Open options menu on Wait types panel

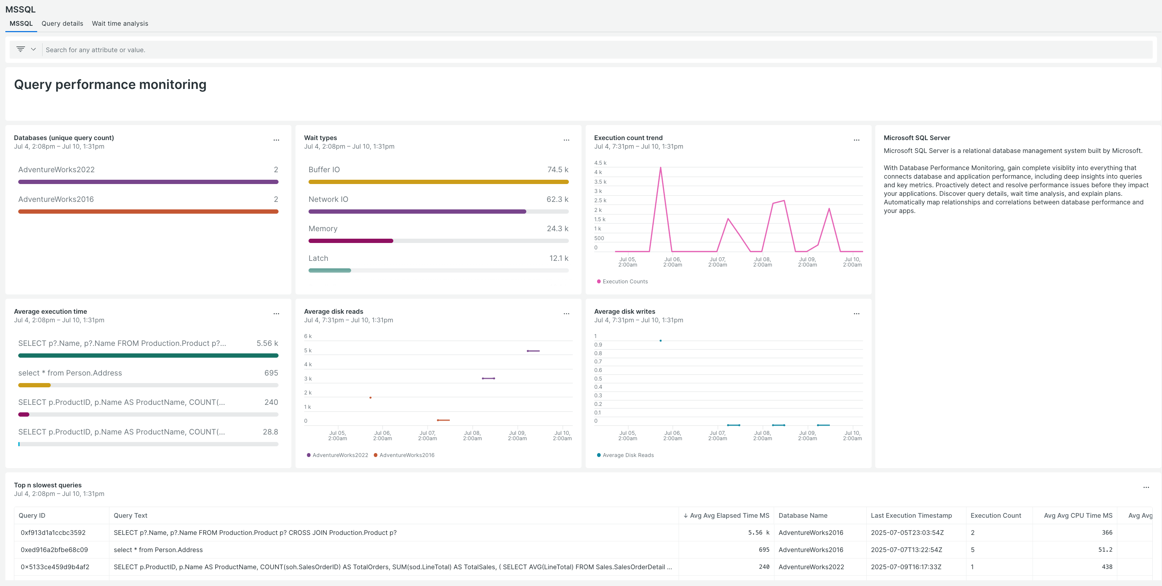pyautogui.click(x=567, y=140)
